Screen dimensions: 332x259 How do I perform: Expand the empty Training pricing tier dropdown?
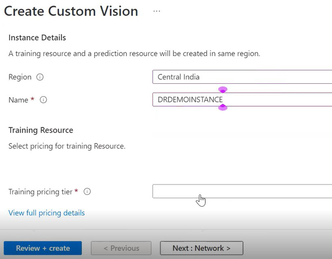[x=242, y=191]
